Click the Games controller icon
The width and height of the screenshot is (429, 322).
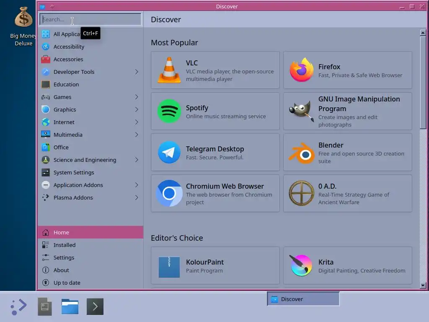point(46,97)
